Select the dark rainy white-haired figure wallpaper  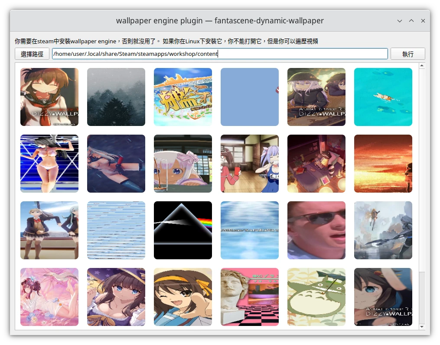click(x=116, y=164)
